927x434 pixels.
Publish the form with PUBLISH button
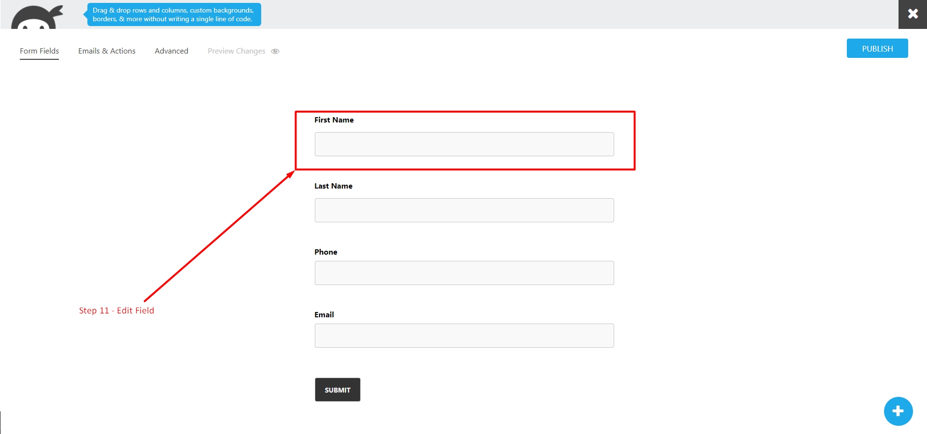877,48
